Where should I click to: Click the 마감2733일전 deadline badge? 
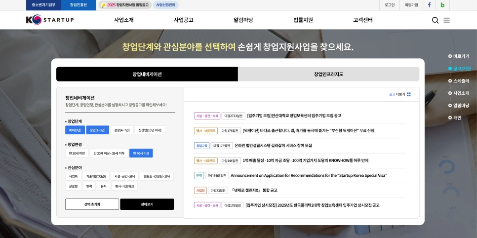(x=234, y=116)
